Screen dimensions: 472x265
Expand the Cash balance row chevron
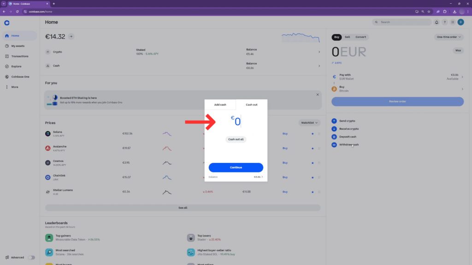319,66
